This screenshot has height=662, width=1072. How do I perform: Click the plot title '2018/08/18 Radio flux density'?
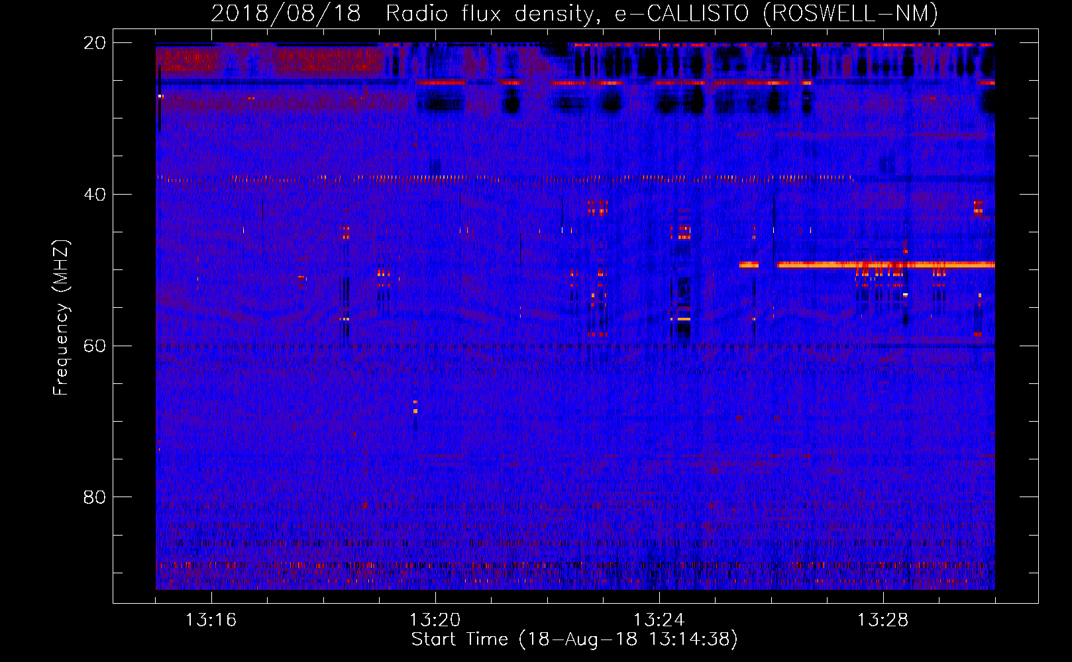[x=574, y=13]
